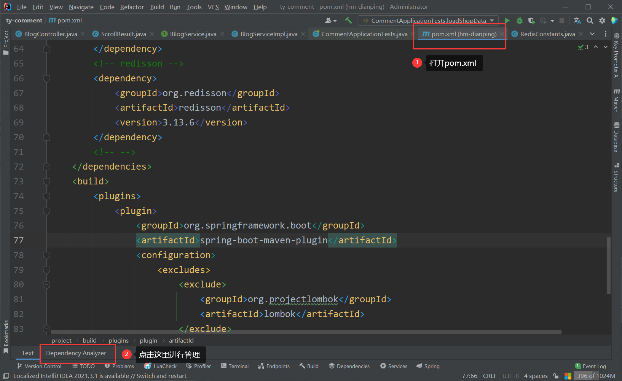Click the 4 spaces indent indicator
This screenshot has width=622, height=381.
click(536, 376)
